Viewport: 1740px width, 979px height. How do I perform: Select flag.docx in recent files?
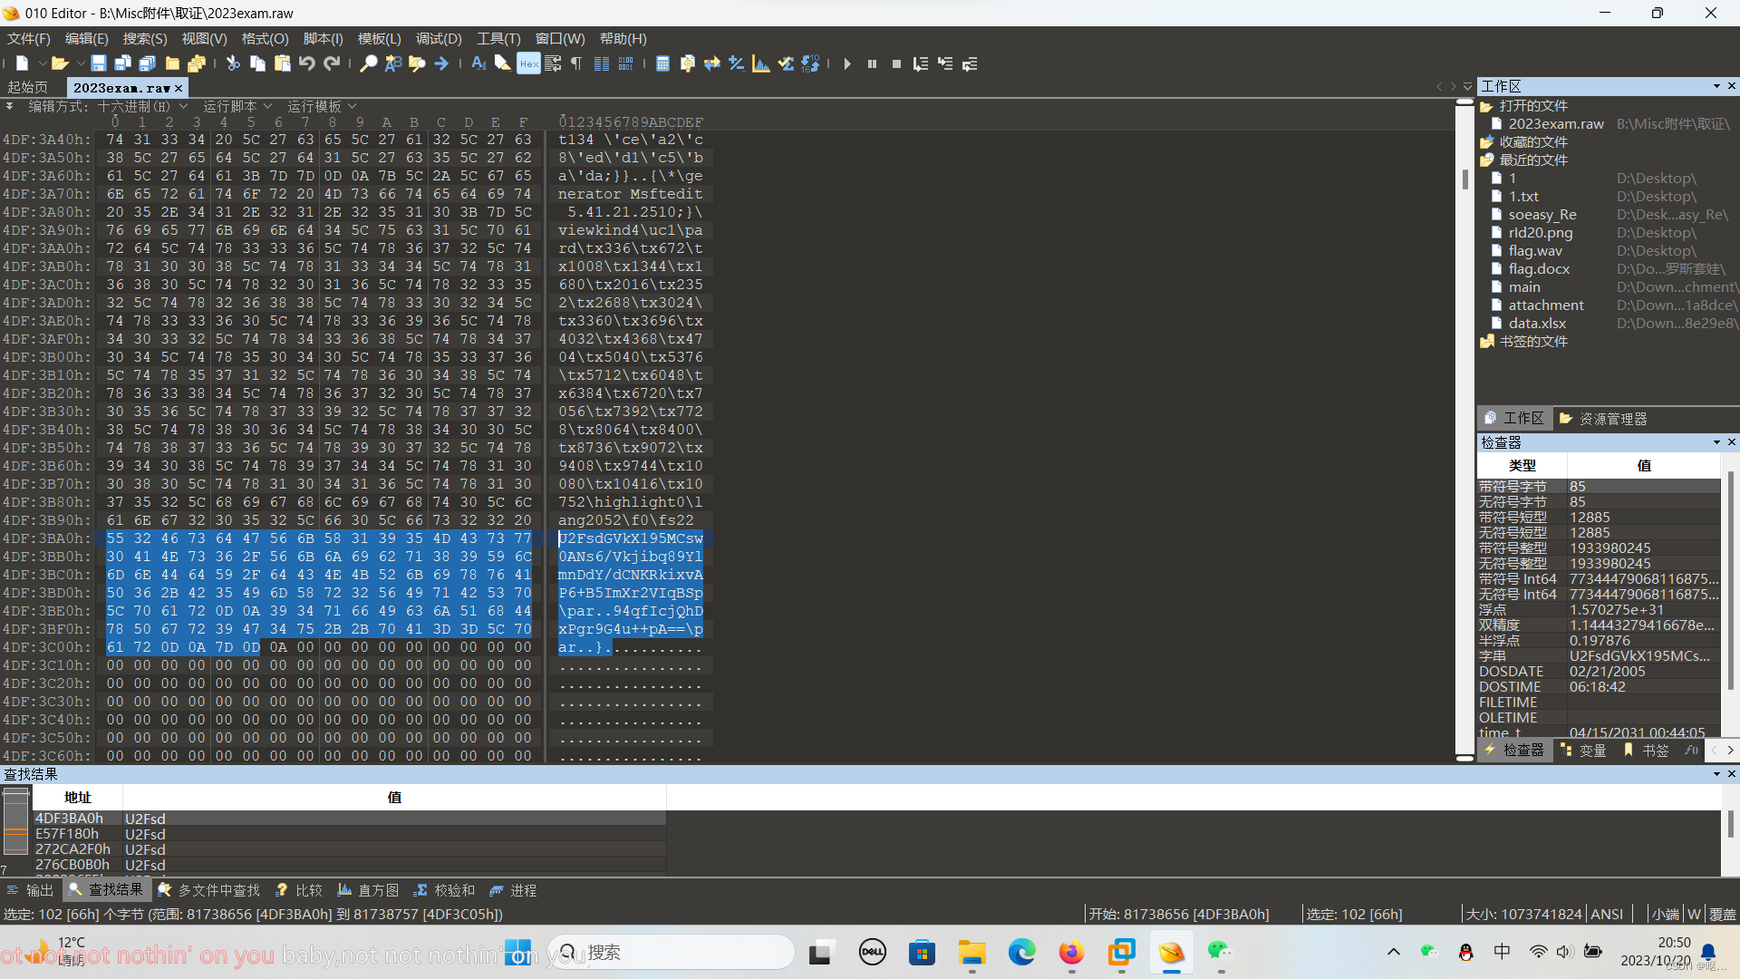tap(1538, 269)
